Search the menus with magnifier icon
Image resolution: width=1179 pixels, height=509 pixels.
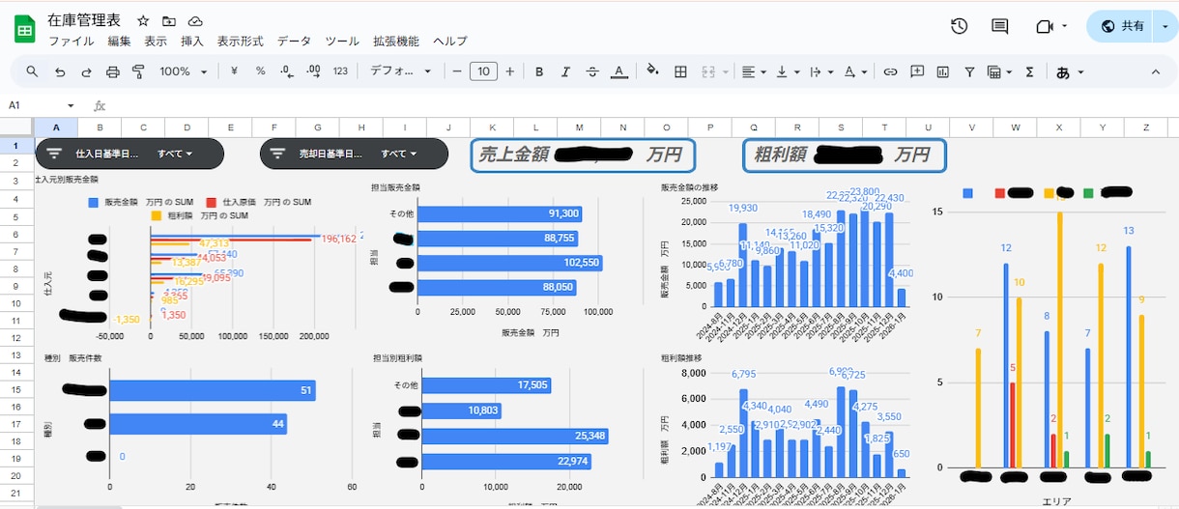[x=32, y=71]
